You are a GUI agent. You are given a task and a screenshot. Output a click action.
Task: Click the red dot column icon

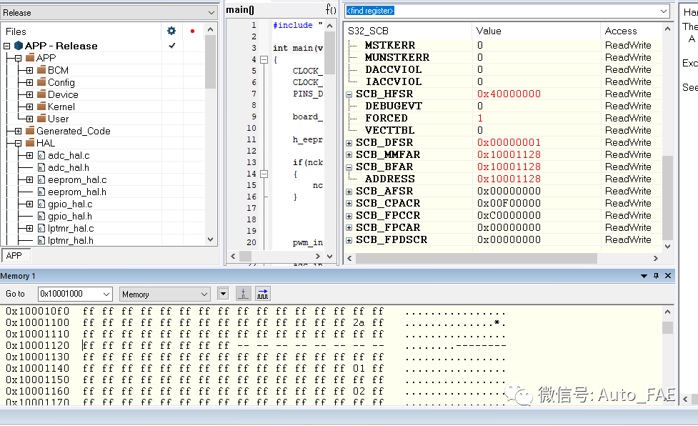[x=192, y=31]
